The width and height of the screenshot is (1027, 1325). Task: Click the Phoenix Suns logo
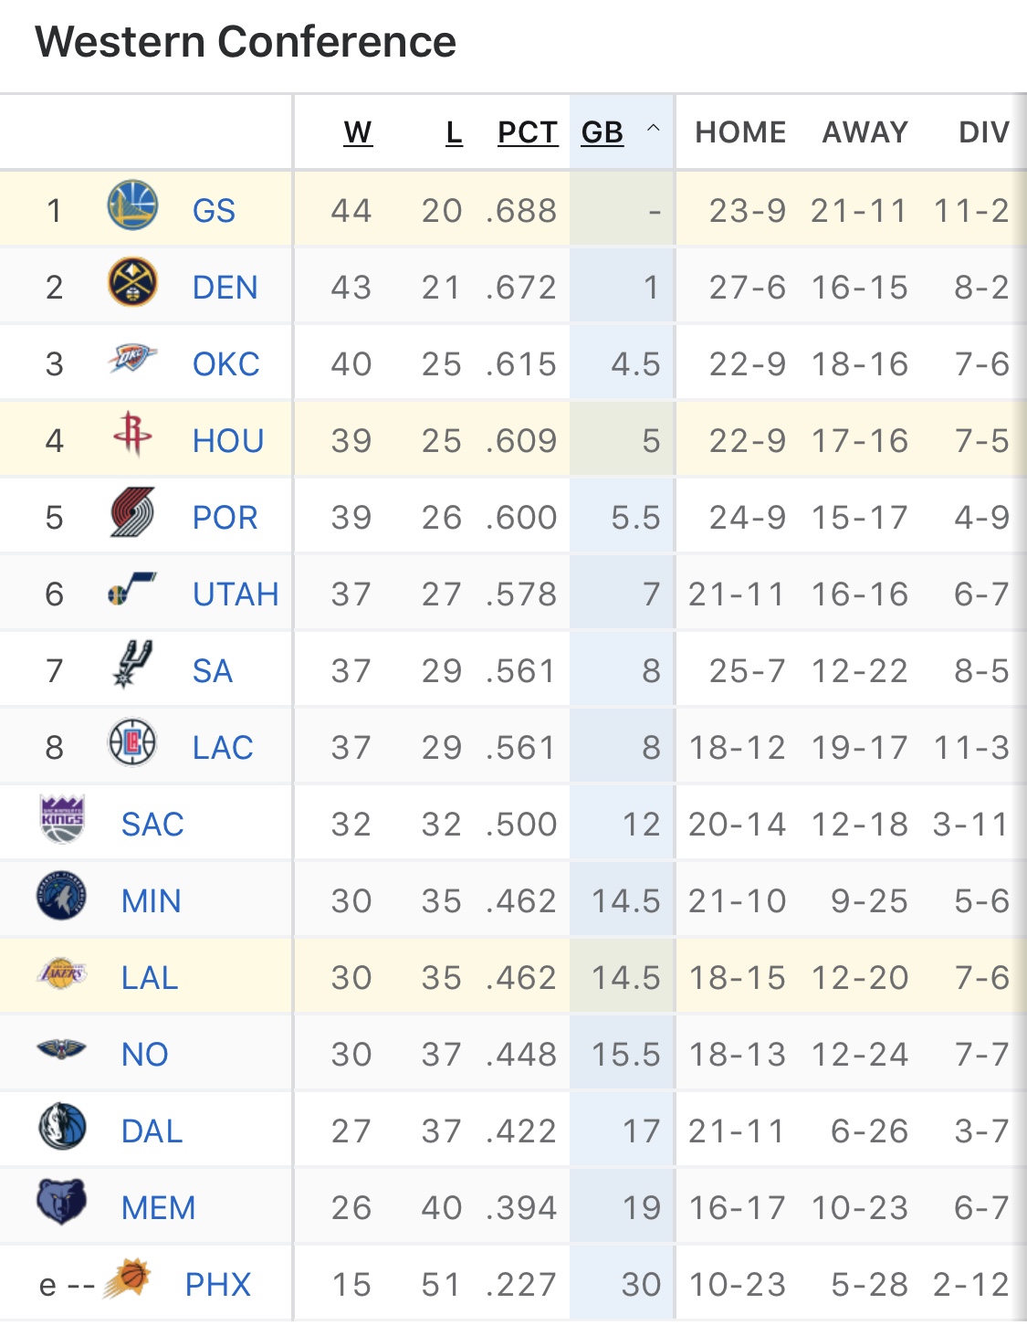coord(127,1278)
